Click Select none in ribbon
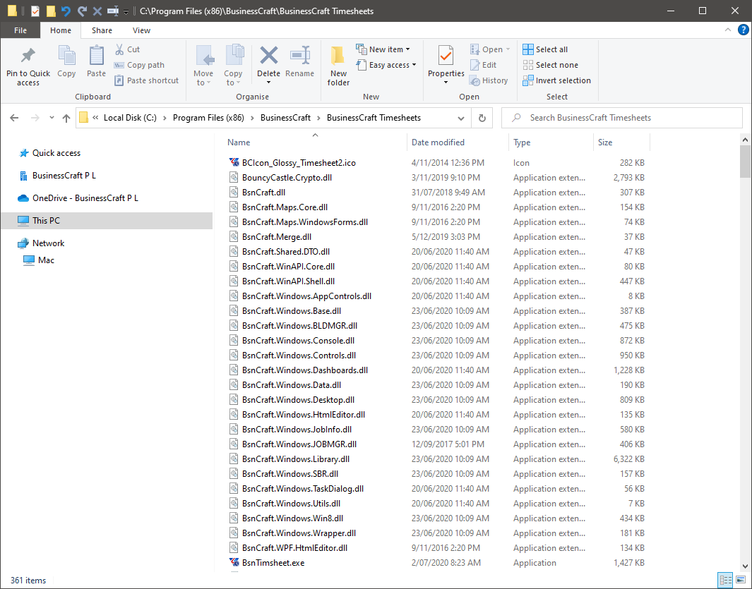752x589 pixels. point(551,65)
